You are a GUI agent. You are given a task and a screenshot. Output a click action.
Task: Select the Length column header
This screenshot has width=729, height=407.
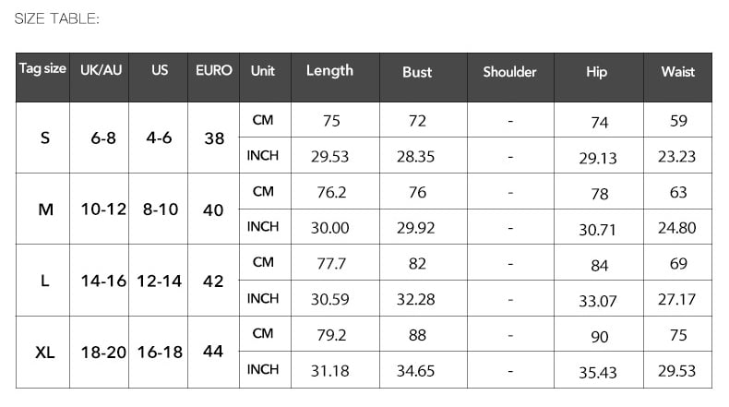point(329,71)
